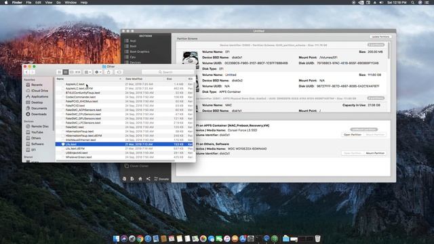Go forward in Finder window
This screenshot has width=434, height=244.
32,73
